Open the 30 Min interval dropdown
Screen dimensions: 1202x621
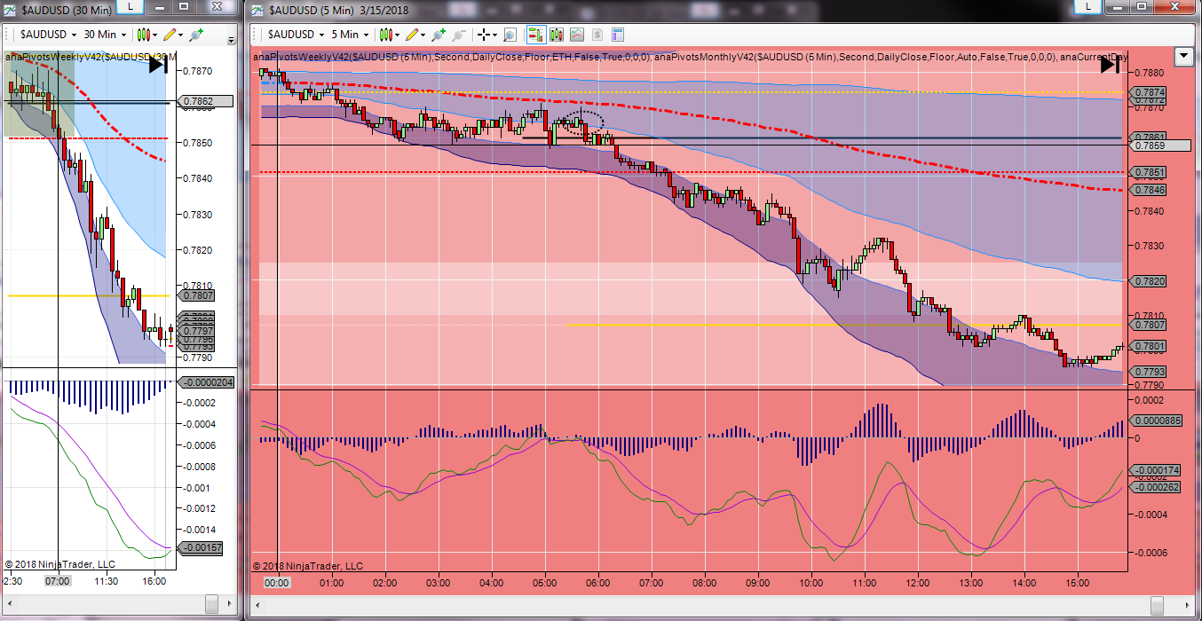[x=107, y=35]
